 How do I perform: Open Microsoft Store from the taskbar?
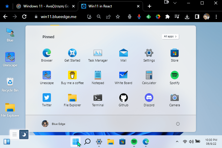tap(122, 141)
